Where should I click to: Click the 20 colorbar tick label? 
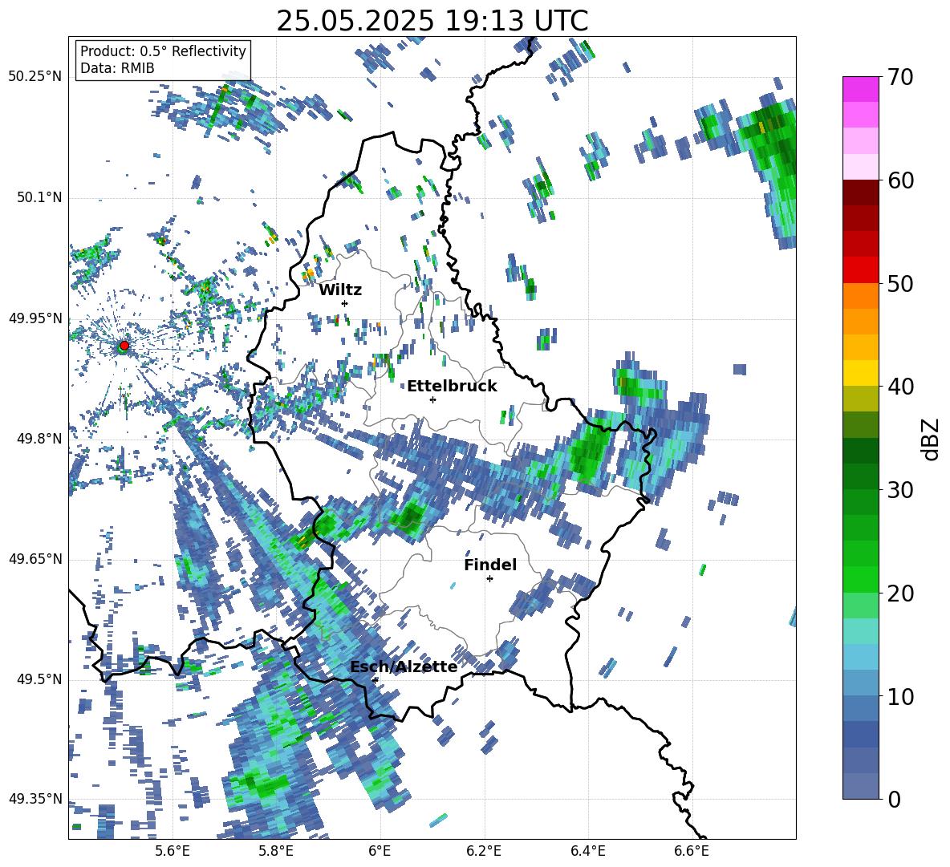899,594
